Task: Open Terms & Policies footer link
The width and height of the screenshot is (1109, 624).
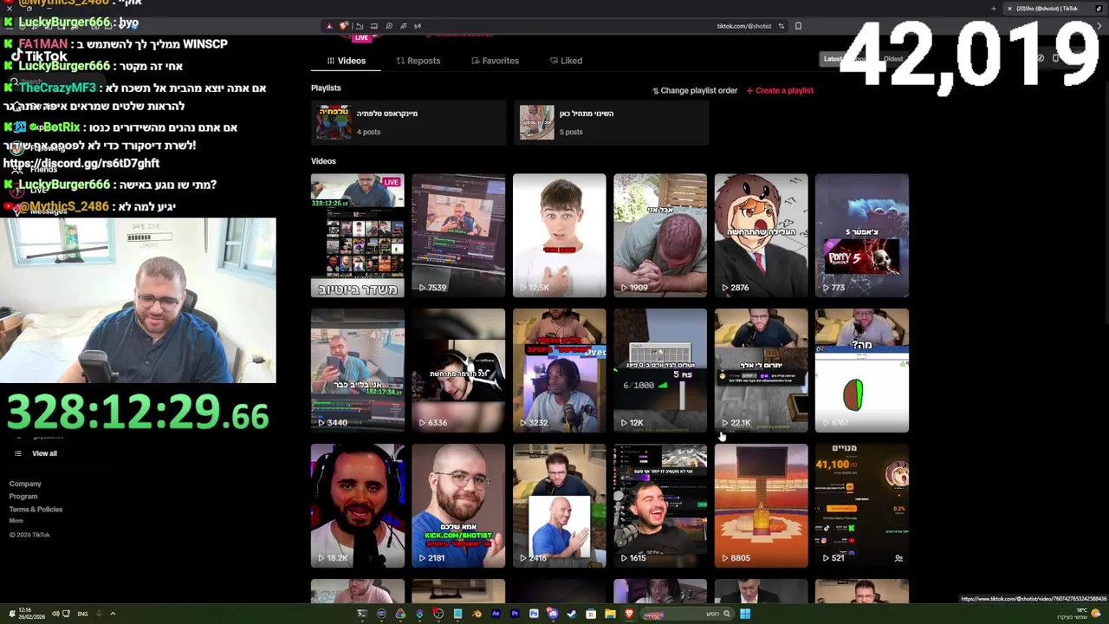Action: tap(36, 510)
